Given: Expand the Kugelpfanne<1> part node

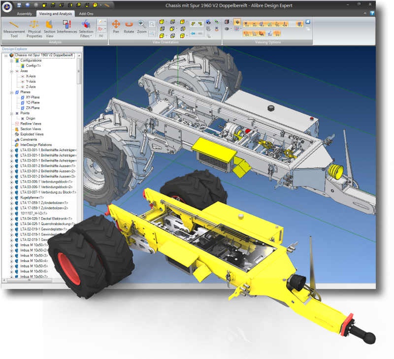Looking at the screenshot, I should (11, 198).
